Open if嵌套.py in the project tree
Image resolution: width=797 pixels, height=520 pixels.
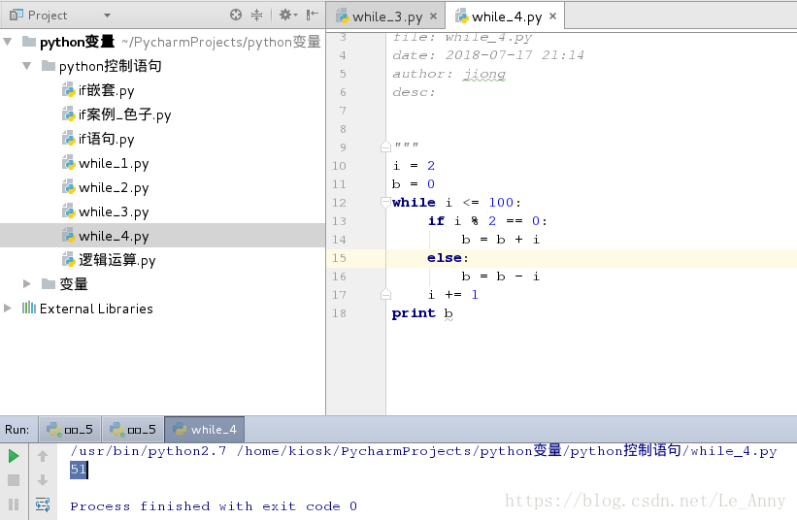106,90
